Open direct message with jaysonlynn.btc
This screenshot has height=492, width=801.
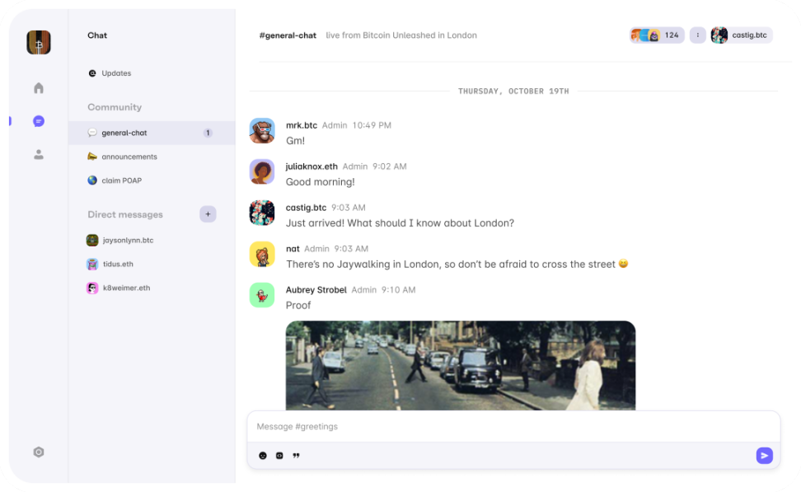[x=128, y=241]
